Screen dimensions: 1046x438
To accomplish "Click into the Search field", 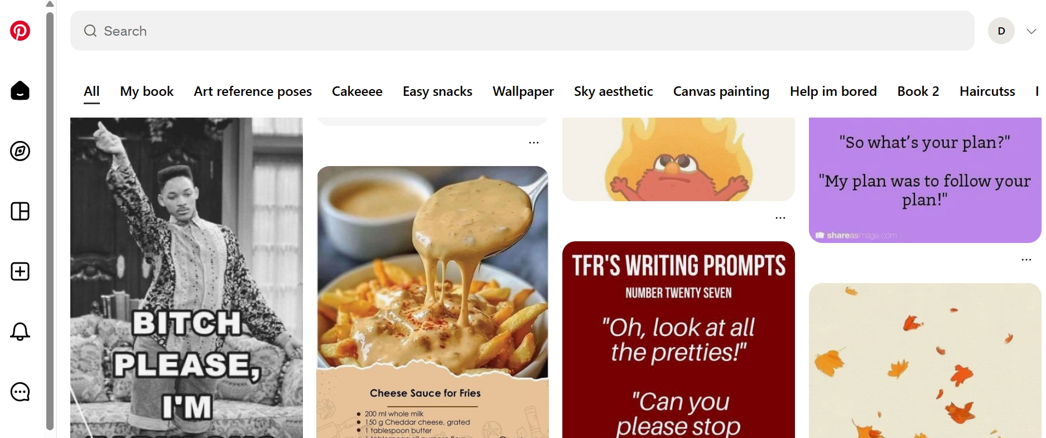I will 522,31.
